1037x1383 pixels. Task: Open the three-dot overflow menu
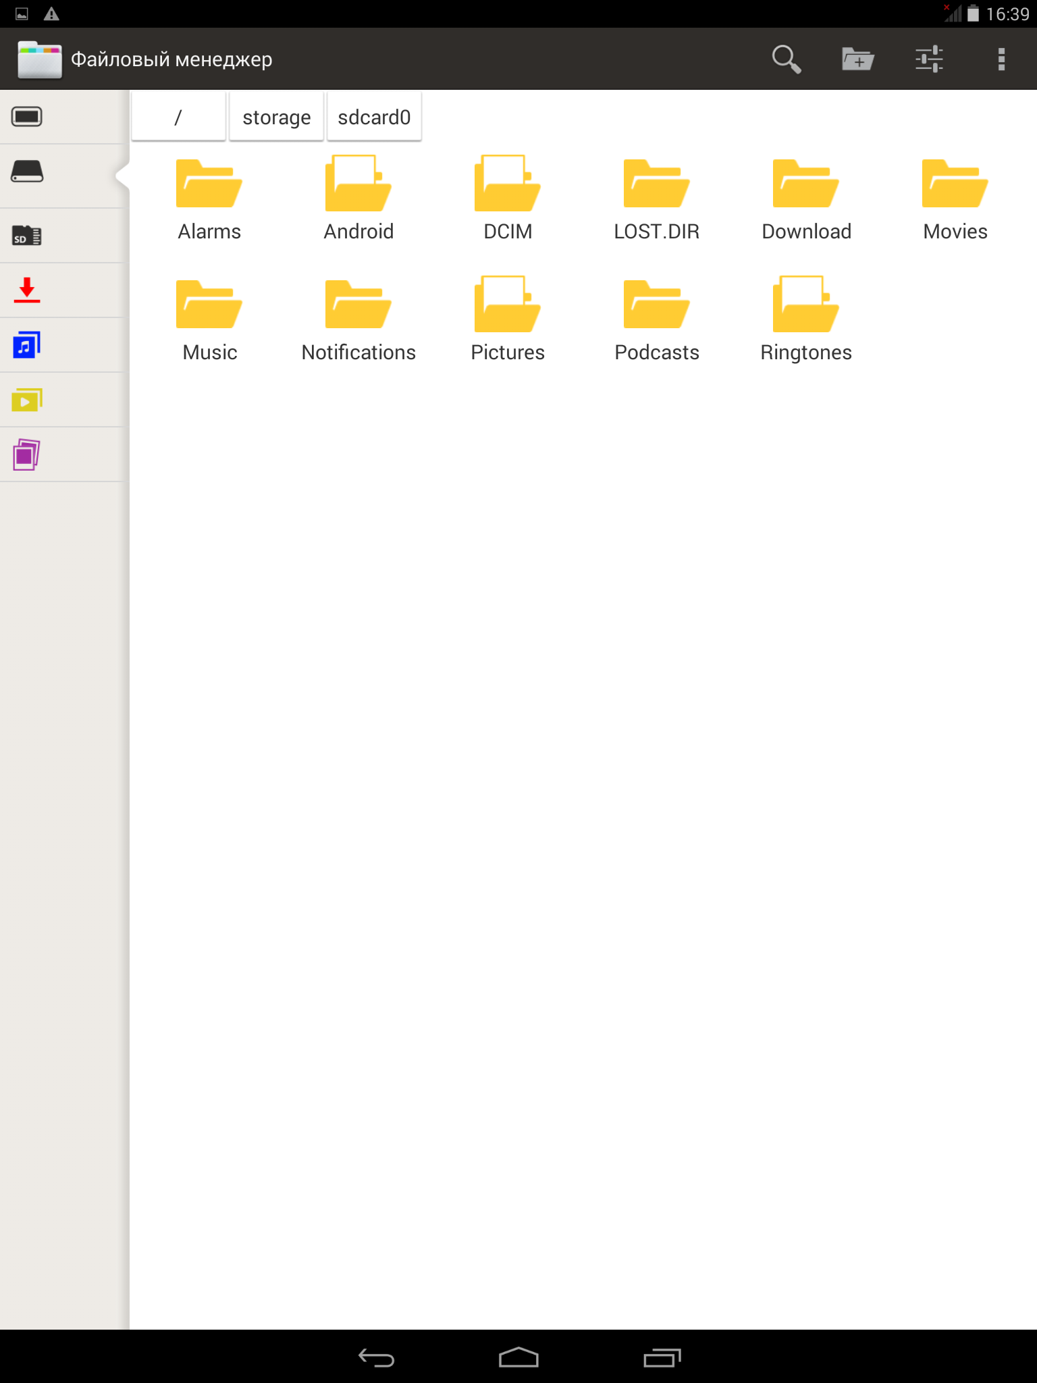[x=1001, y=59]
